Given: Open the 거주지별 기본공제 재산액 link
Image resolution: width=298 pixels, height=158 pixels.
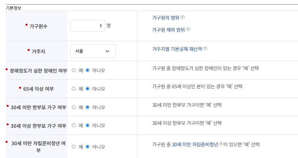Looking at the screenshot, I should 177,49.
